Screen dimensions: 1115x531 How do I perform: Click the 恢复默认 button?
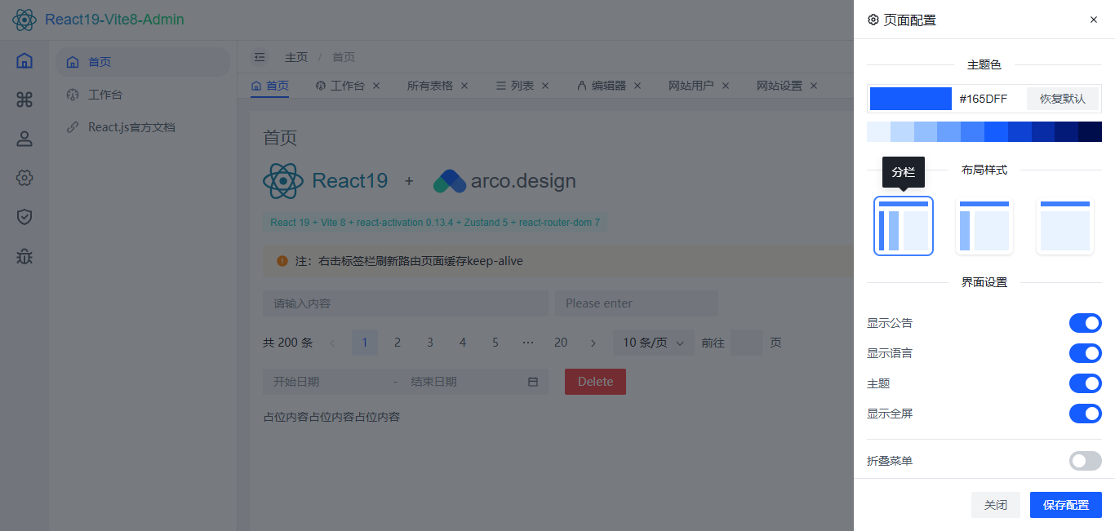(x=1063, y=99)
